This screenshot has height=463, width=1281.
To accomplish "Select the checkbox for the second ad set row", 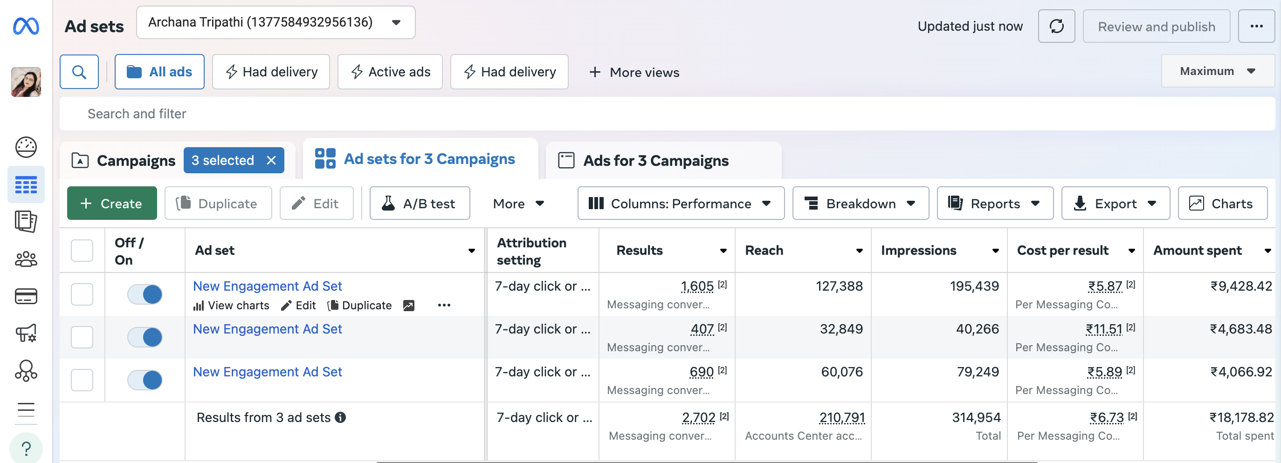I will click(82, 337).
